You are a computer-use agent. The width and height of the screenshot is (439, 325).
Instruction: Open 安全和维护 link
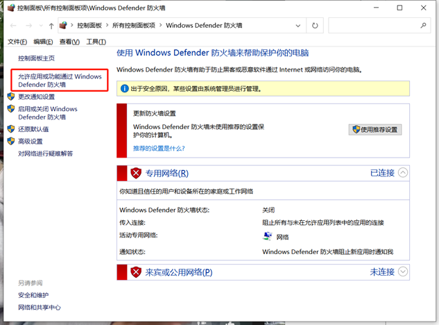[33, 295]
